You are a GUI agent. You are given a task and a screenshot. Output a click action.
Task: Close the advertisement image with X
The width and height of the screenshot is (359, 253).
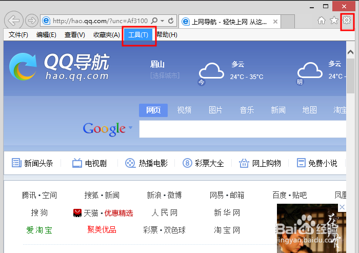(x=342, y=207)
